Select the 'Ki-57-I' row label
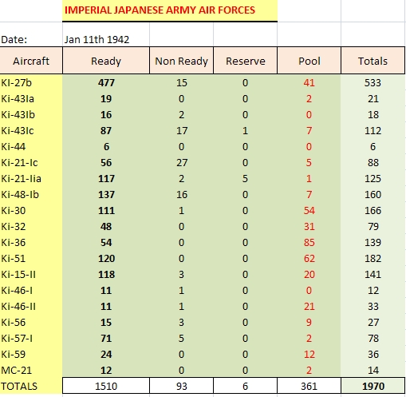406x397 pixels. pyautogui.click(x=31, y=339)
